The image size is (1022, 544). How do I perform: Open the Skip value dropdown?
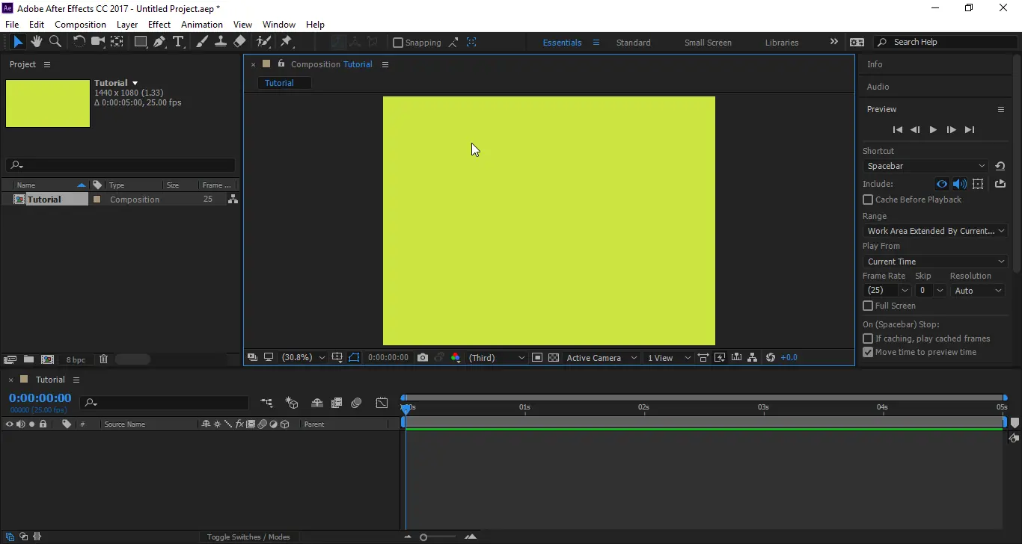pos(931,291)
